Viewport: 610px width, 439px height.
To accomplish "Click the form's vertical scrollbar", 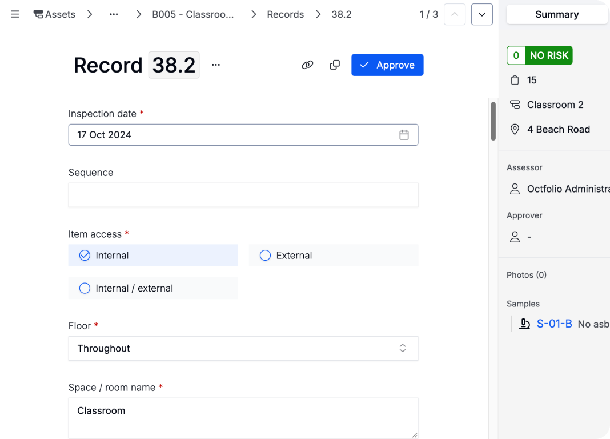I will (x=493, y=121).
